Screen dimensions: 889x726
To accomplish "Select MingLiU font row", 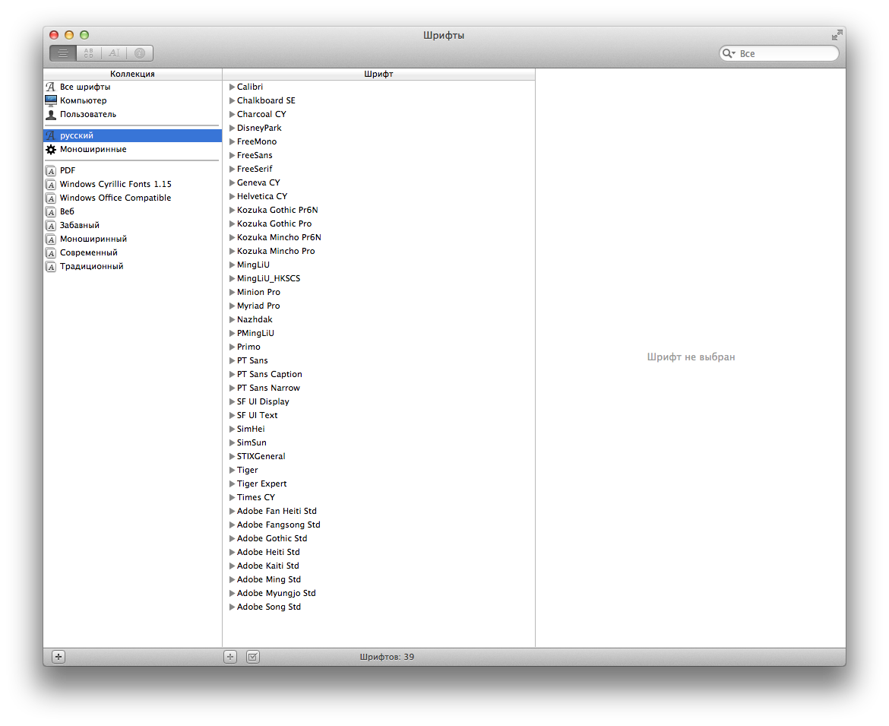I will (x=378, y=265).
